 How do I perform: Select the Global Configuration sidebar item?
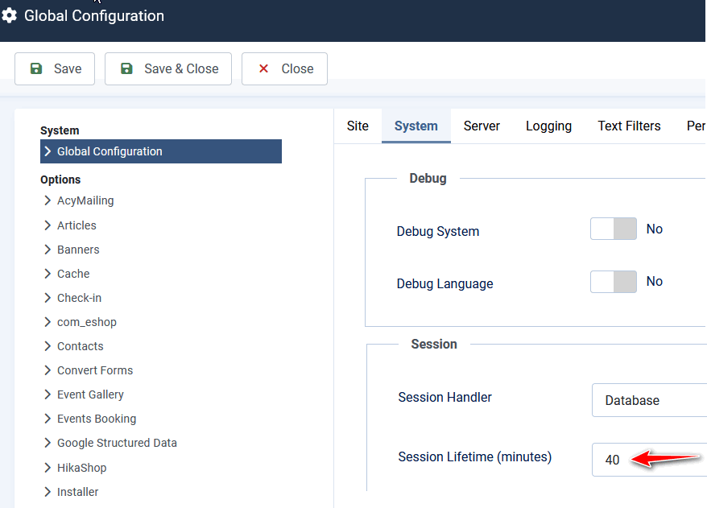pos(161,151)
